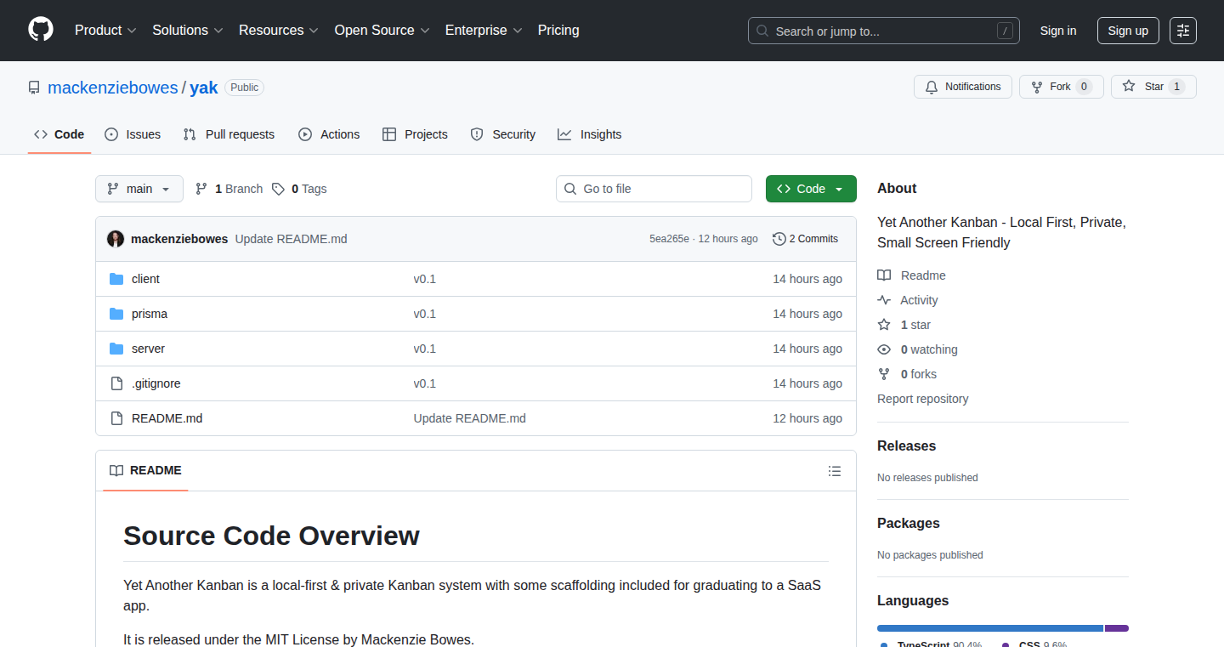Click the slash key hint in the search box
The image size is (1224, 647).
(x=1005, y=31)
